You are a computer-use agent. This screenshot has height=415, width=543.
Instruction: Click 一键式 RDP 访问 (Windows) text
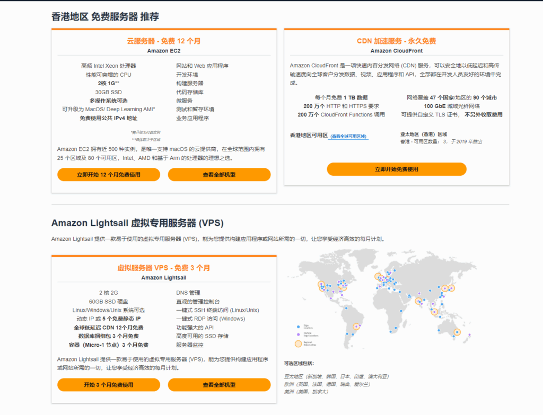pyautogui.click(x=211, y=319)
